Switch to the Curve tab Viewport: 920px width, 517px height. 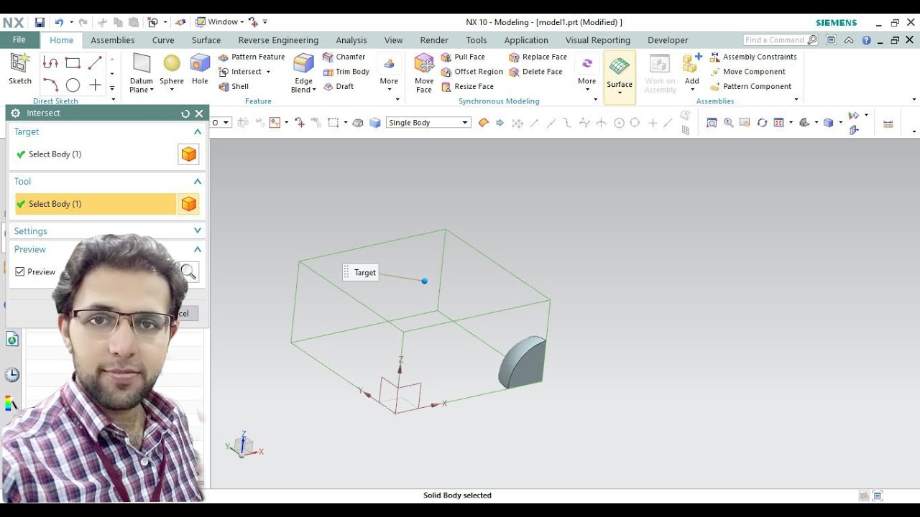163,40
